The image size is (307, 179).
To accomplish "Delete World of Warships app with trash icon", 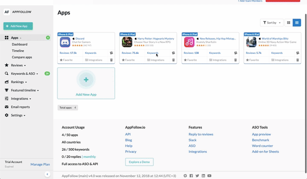I will [x=297, y=60].
